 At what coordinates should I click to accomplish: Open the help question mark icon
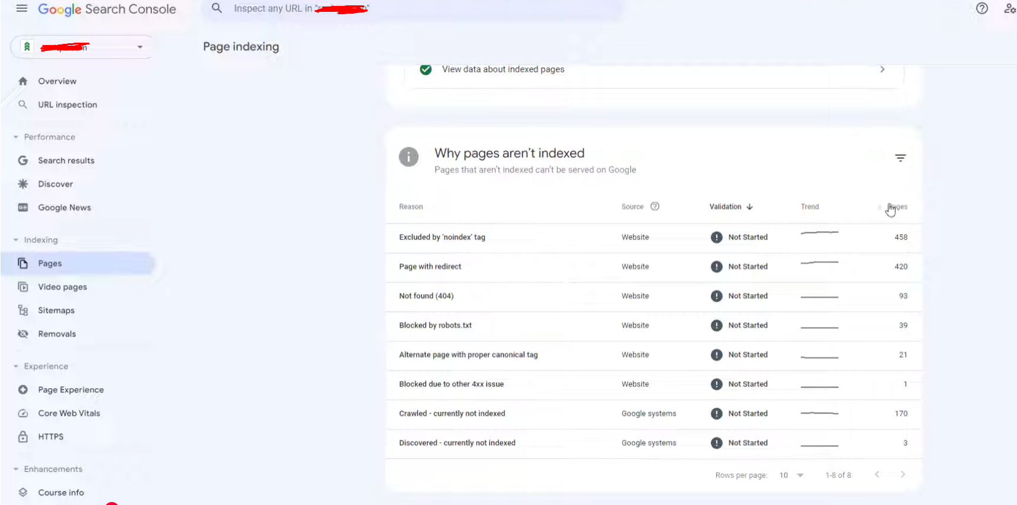coord(982,8)
